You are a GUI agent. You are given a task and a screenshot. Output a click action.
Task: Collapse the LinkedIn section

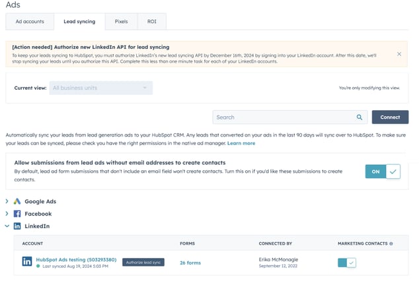[x=7, y=226]
